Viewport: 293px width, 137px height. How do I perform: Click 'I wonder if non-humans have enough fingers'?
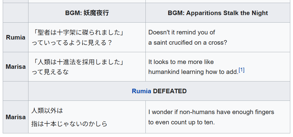[x=211, y=112]
